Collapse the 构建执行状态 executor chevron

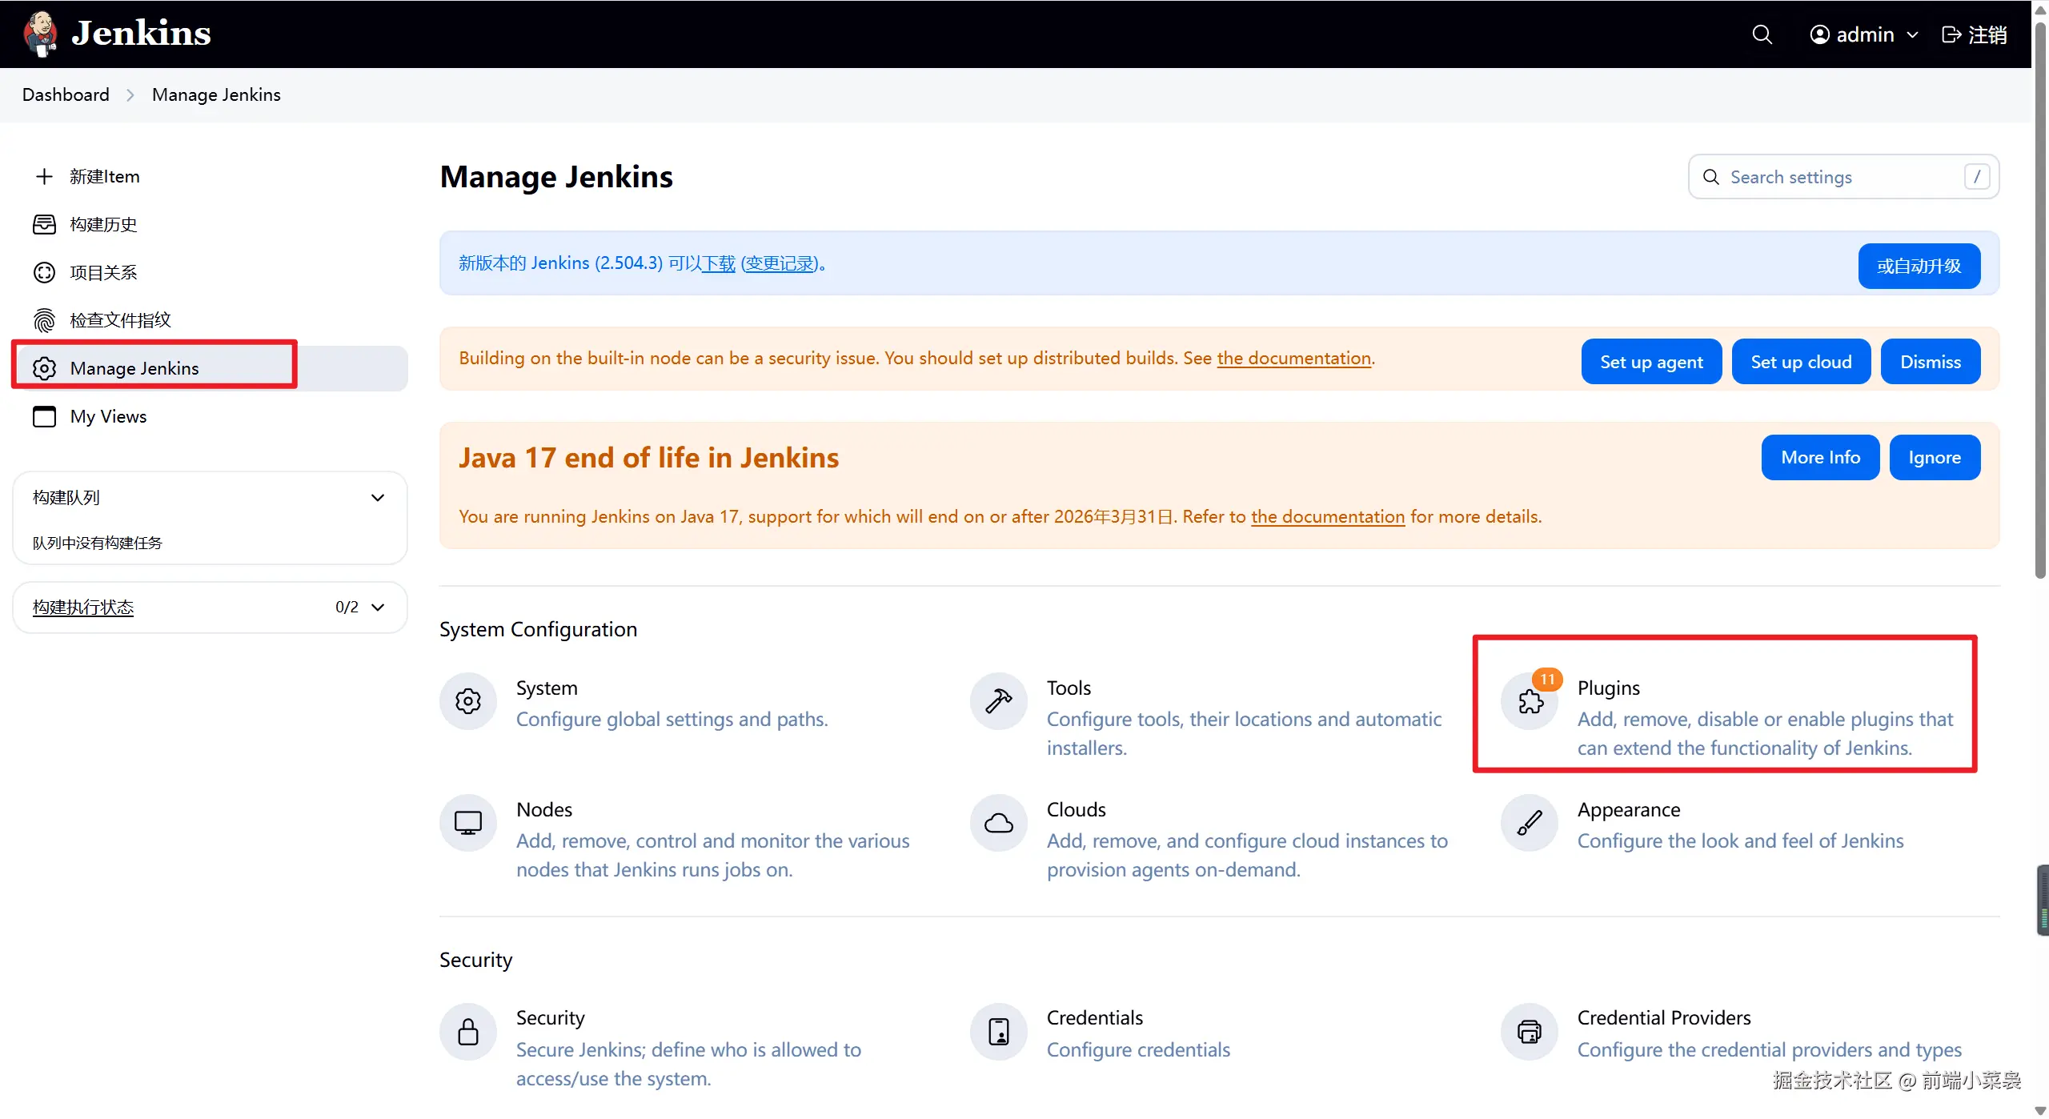[x=378, y=608]
